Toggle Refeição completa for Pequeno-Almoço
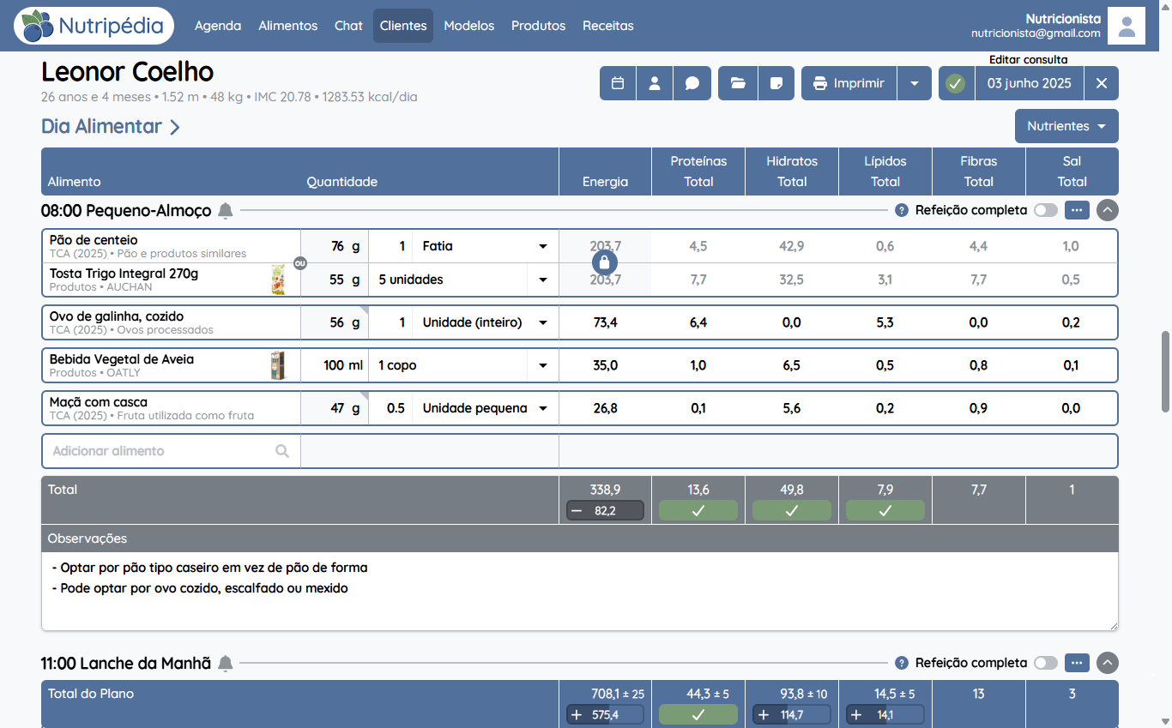Viewport: 1172px width, 728px height. (1046, 210)
